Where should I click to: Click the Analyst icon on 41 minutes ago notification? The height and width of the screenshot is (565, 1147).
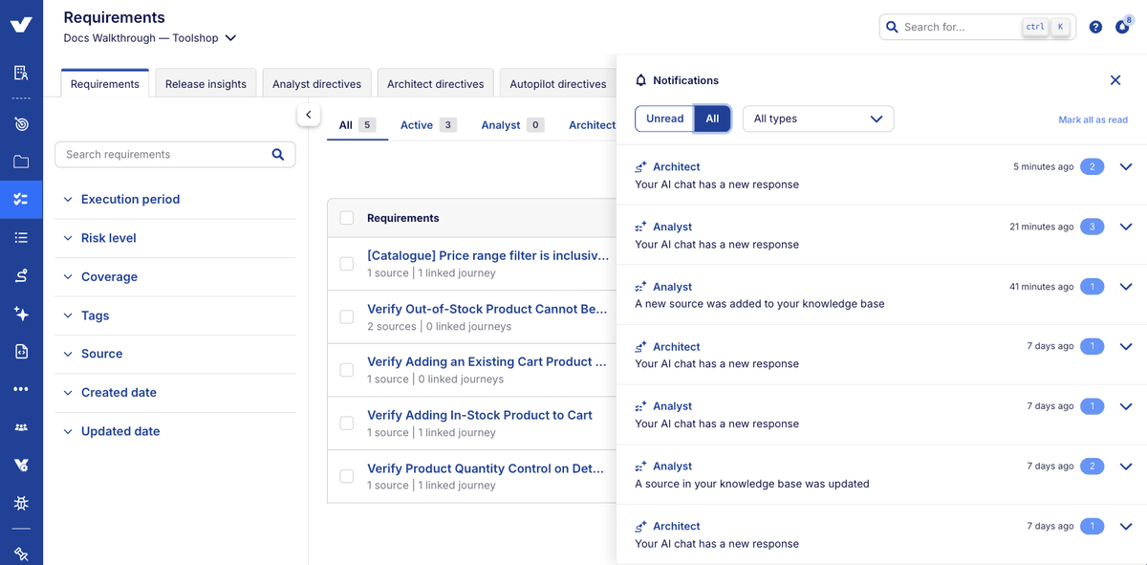click(x=641, y=287)
